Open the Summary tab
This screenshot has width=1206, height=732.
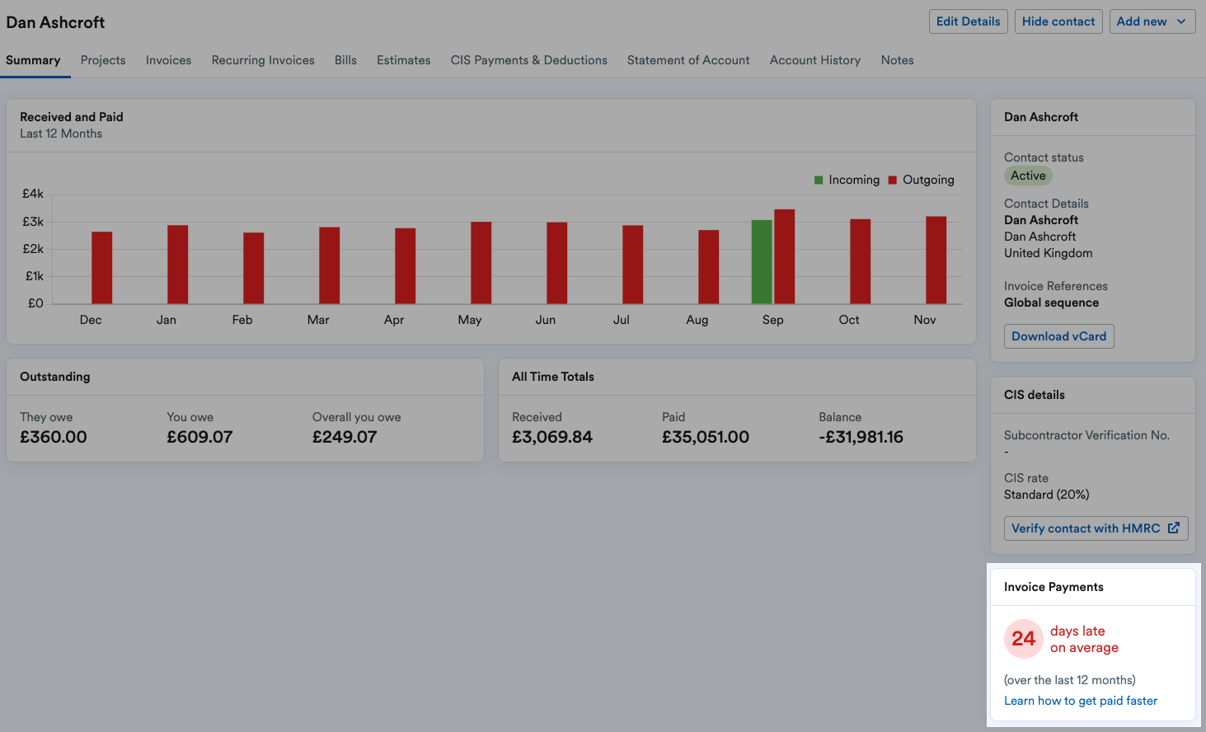[33, 60]
